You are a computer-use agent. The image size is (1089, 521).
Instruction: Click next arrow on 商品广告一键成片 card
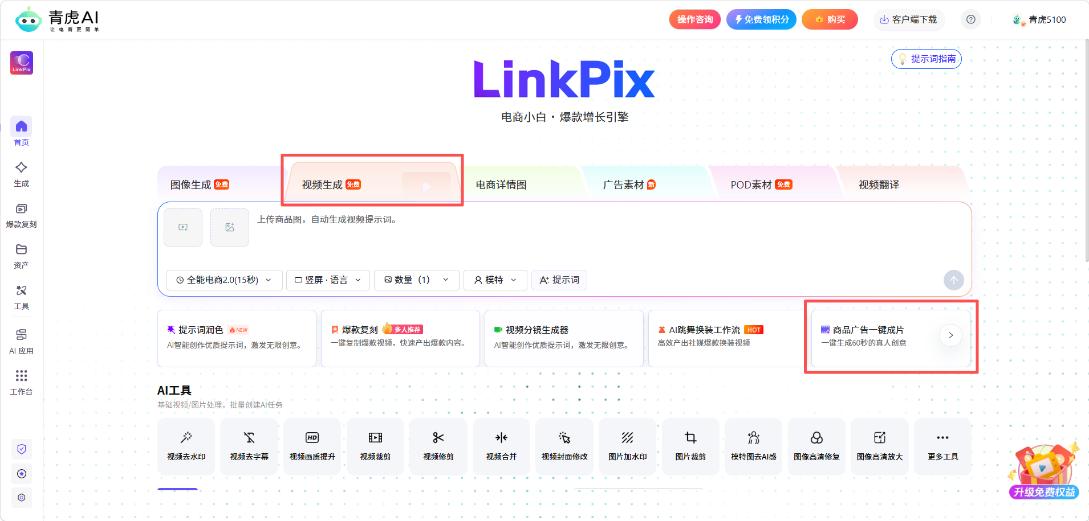pos(950,335)
